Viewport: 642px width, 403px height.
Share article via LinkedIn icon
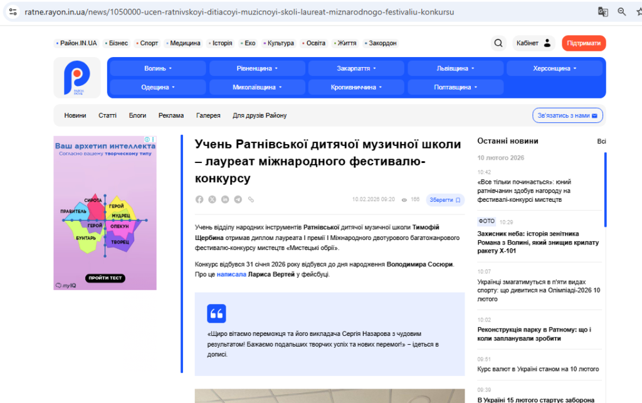point(225,199)
